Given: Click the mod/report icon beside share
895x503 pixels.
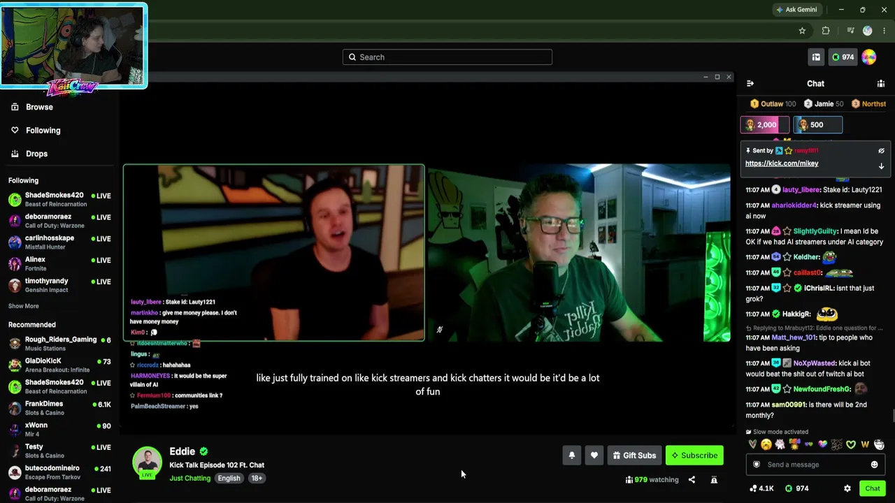Looking at the screenshot, I should [714, 480].
